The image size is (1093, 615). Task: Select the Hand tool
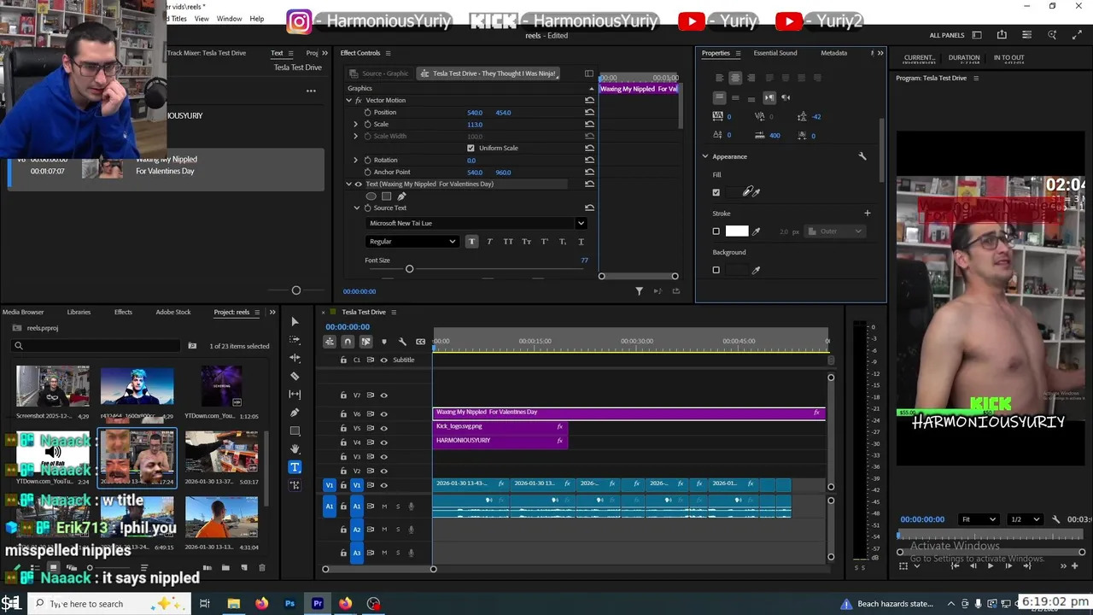tap(295, 448)
